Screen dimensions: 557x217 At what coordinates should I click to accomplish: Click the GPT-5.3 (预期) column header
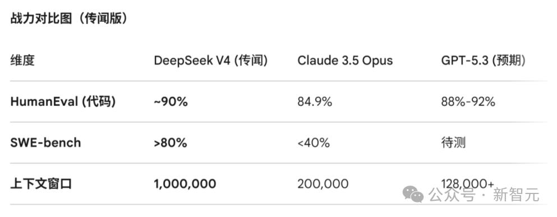[x=483, y=61]
